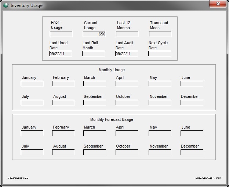Focus the Monthly Forecast Usage November field

(160, 152)
